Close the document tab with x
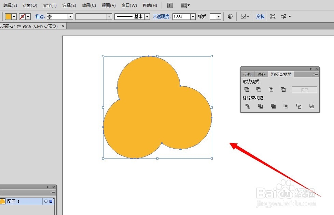 tap(63, 26)
